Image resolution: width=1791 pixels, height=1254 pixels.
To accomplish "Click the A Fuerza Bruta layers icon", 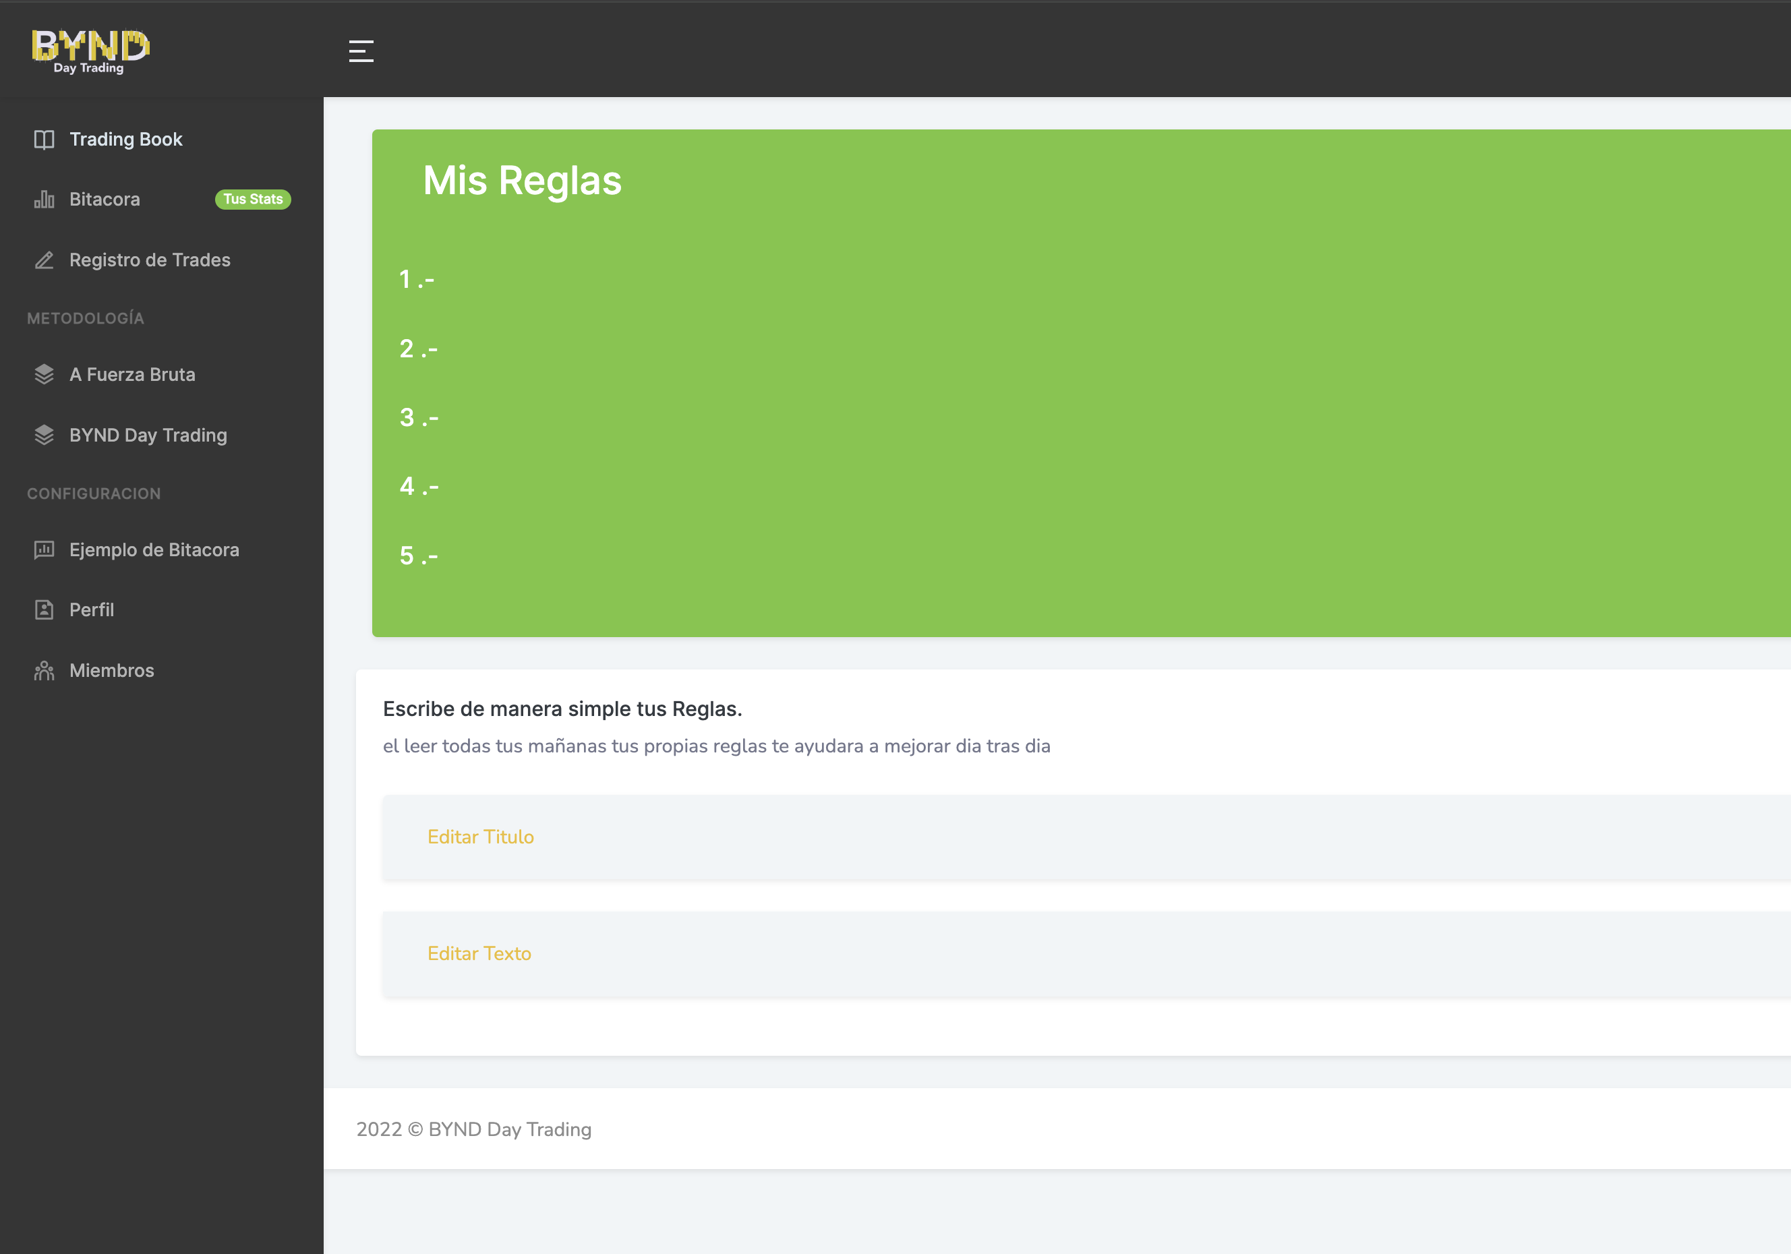I will tap(45, 374).
